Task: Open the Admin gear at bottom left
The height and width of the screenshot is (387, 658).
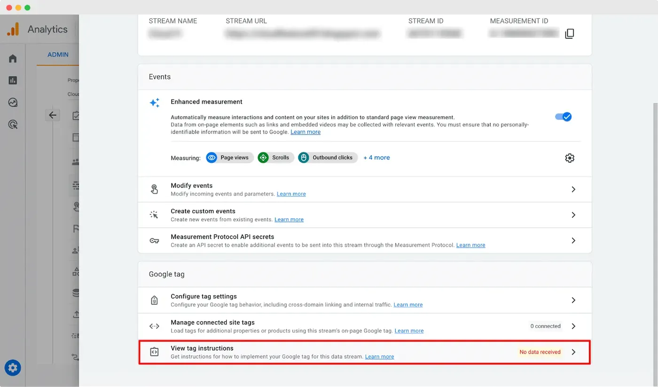Action: pyautogui.click(x=13, y=367)
